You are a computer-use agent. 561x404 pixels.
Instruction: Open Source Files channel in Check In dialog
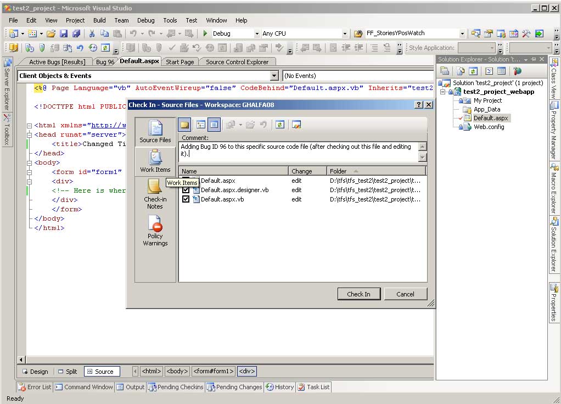(x=155, y=131)
